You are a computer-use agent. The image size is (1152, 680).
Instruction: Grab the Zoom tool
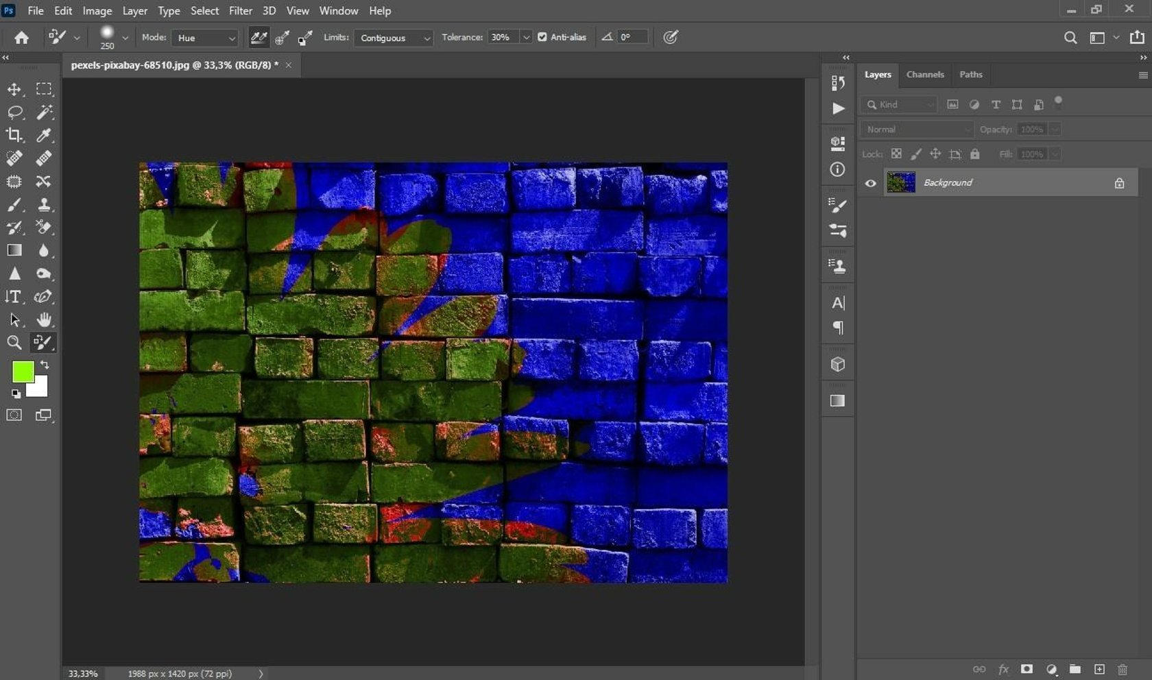click(x=14, y=342)
